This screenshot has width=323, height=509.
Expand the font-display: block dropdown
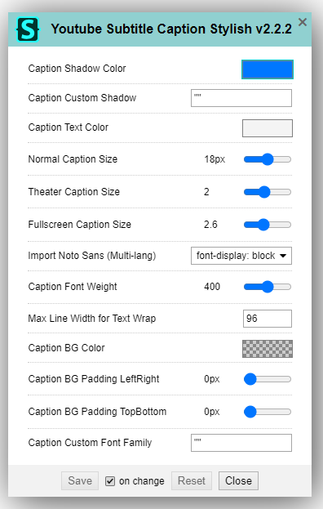(241, 256)
